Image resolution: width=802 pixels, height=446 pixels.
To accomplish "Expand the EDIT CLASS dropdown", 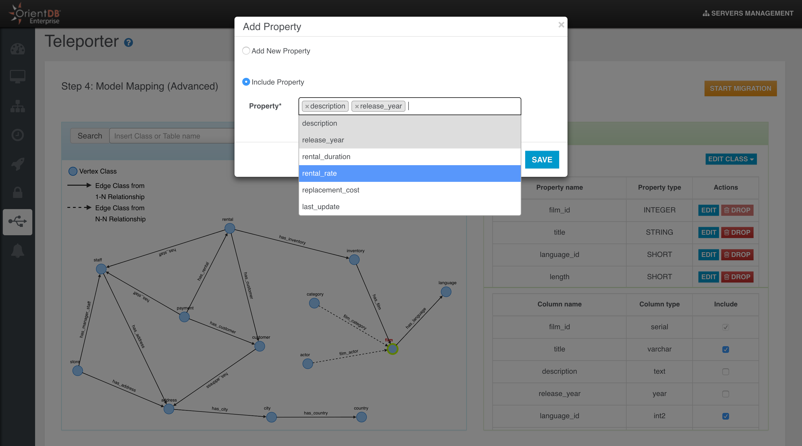I will coord(731,159).
